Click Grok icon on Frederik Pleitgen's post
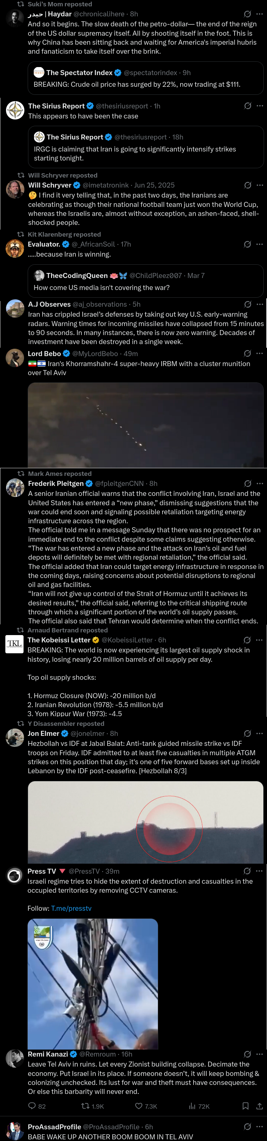 click(x=248, y=483)
